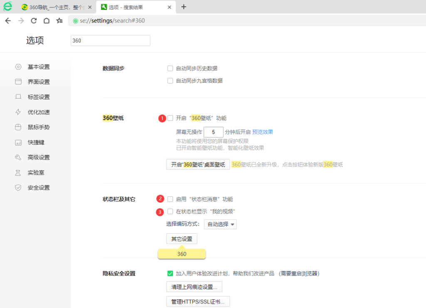The width and height of the screenshot is (426, 308).
Task: Open new tab with plus icon
Action: coord(184,7)
